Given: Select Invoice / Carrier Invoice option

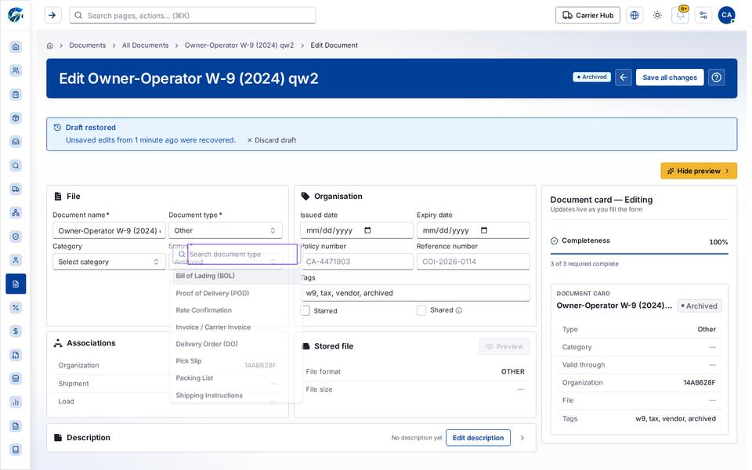Looking at the screenshot, I should point(237,327).
